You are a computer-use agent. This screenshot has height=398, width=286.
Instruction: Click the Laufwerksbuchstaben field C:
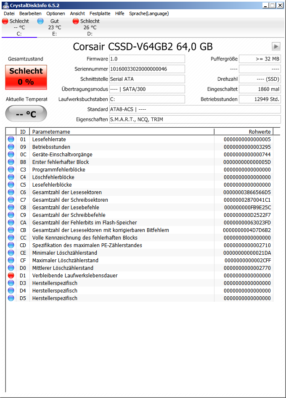pyautogui.click(x=147, y=99)
